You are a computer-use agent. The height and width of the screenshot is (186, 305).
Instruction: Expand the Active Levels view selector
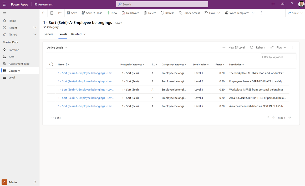tap(57, 48)
